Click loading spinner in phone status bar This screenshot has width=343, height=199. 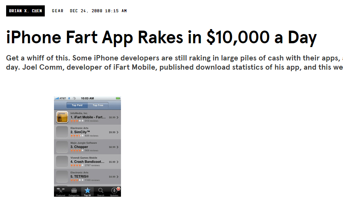(x=74, y=98)
